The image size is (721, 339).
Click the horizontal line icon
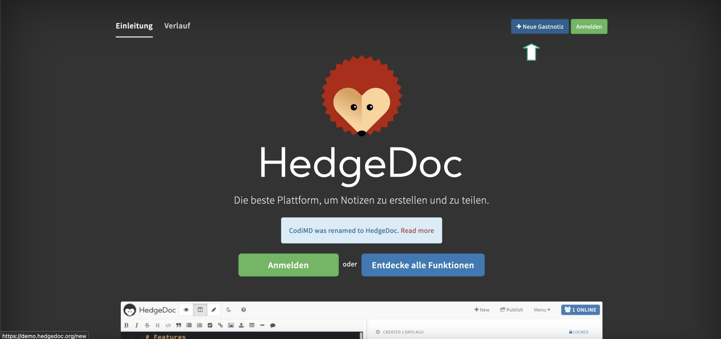tap(262, 325)
